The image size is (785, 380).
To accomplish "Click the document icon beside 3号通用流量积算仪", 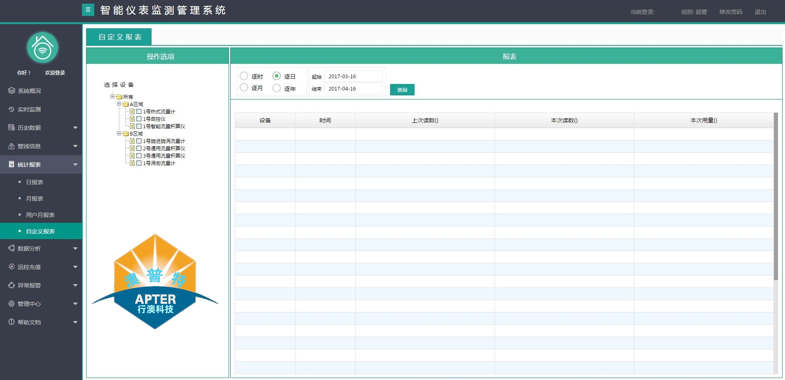I will [132, 156].
